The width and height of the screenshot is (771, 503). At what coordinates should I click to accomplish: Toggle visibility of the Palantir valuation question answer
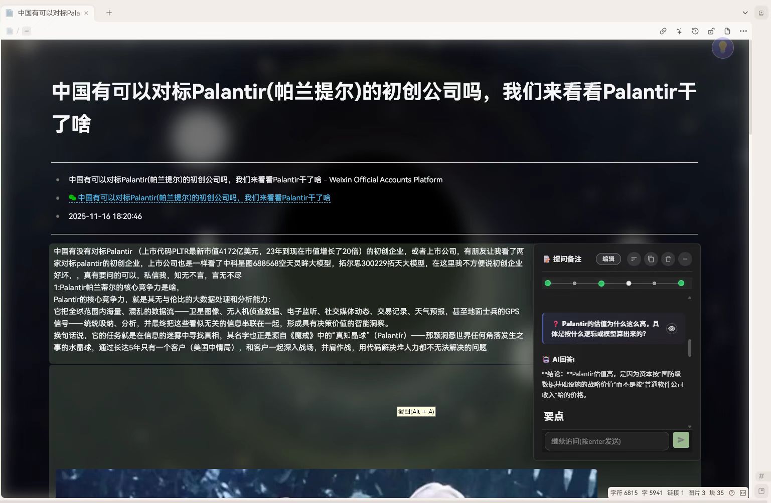pyautogui.click(x=672, y=329)
